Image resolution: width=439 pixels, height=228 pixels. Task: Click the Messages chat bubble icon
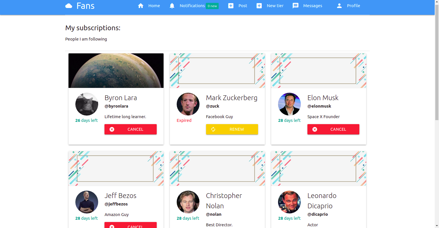coord(295,6)
